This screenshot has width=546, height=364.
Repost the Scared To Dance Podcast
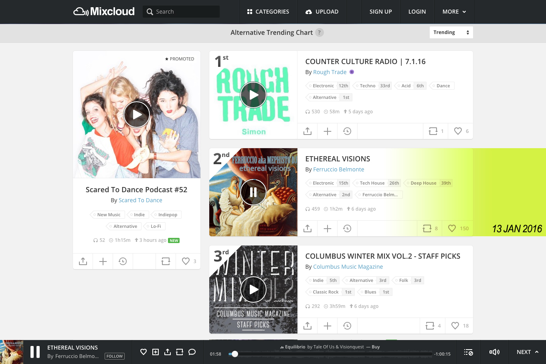point(166,261)
